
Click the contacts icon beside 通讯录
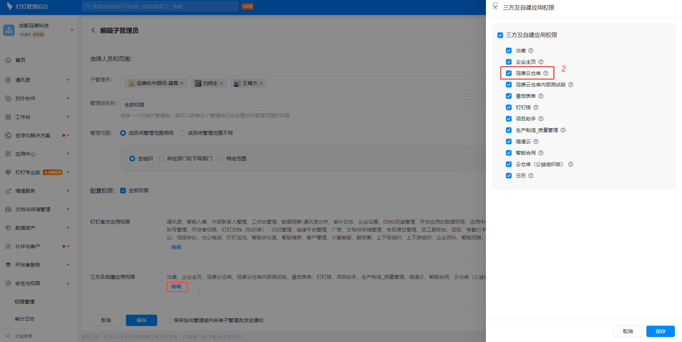point(8,80)
